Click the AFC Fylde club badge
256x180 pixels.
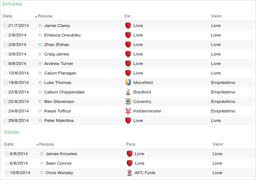(129, 173)
